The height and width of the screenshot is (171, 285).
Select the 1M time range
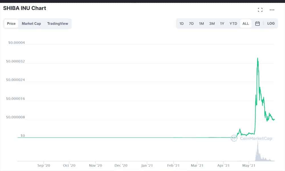click(x=201, y=24)
